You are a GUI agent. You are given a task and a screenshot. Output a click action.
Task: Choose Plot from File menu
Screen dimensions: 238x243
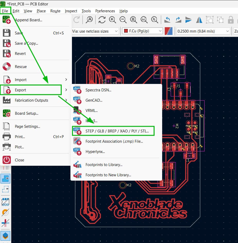click(36, 147)
